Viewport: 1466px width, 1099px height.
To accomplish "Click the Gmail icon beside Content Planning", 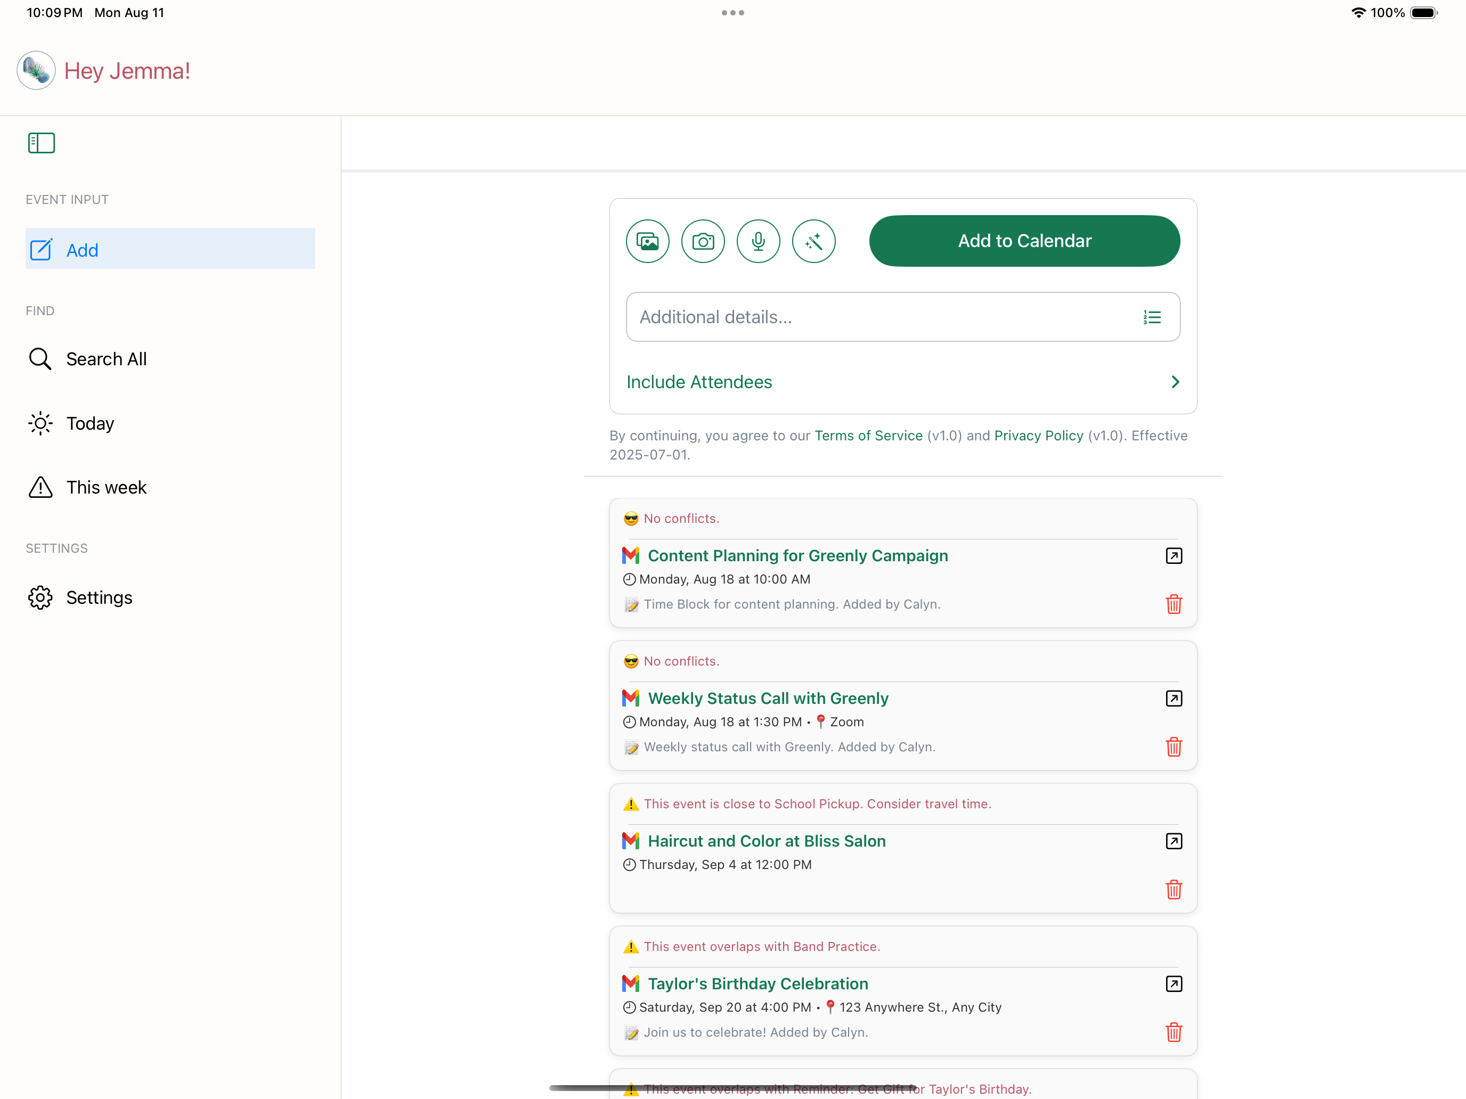I will (x=631, y=555).
